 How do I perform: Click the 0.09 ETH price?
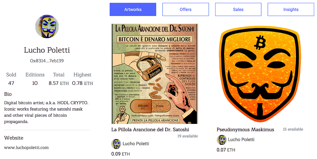click(120, 154)
